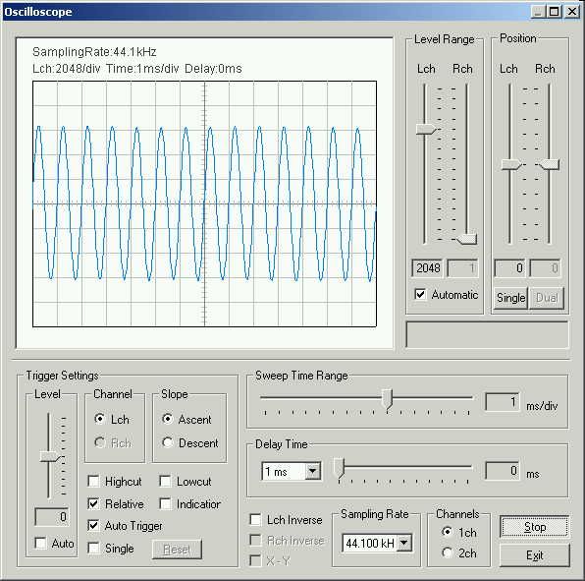Viewport: 585px width, 581px height.
Task: Enable the Highcut filter checkbox
Action: pyautogui.click(x=93, y=481)
